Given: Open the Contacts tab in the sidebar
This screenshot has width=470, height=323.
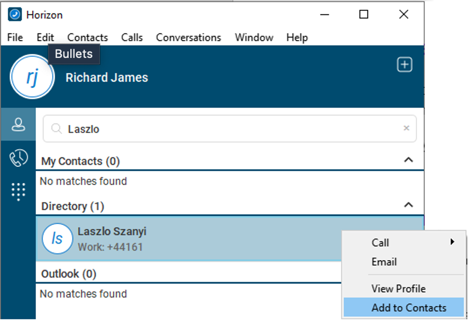Looking at the screenshot, I should [18, 124].
